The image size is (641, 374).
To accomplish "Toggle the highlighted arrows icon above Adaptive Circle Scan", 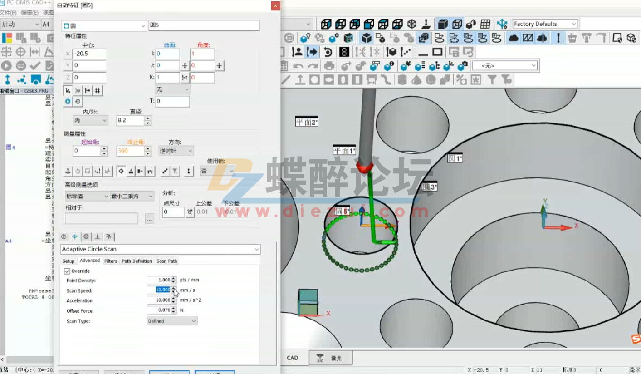I will [74, 236].
